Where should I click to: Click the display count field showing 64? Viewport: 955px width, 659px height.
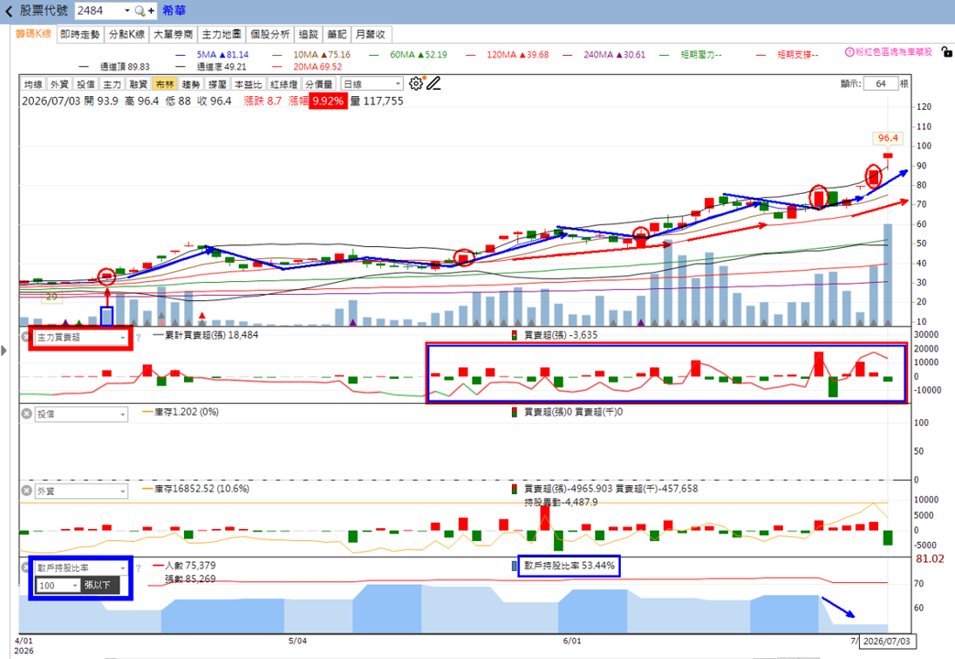(880, 83)
